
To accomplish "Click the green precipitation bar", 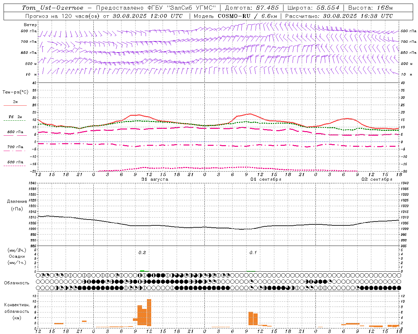I will tap(142, 271).
